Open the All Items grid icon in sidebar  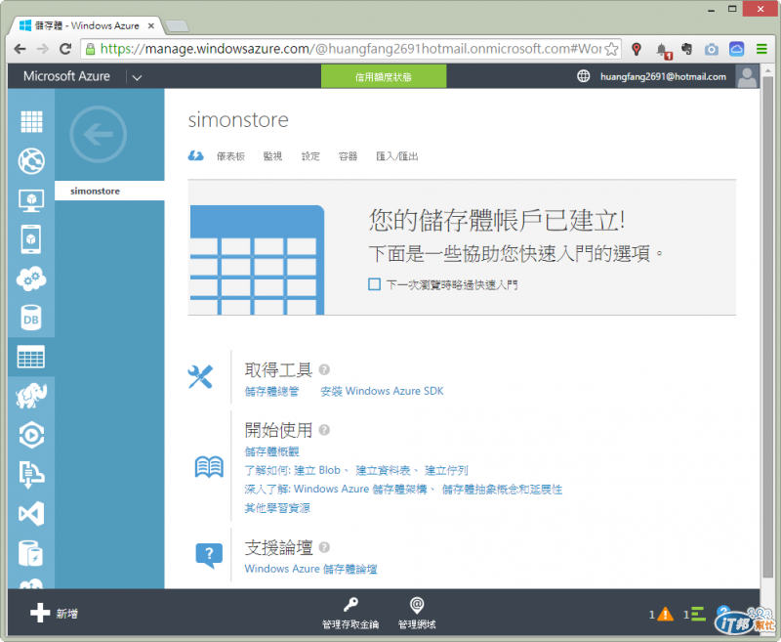coord(31,121)
